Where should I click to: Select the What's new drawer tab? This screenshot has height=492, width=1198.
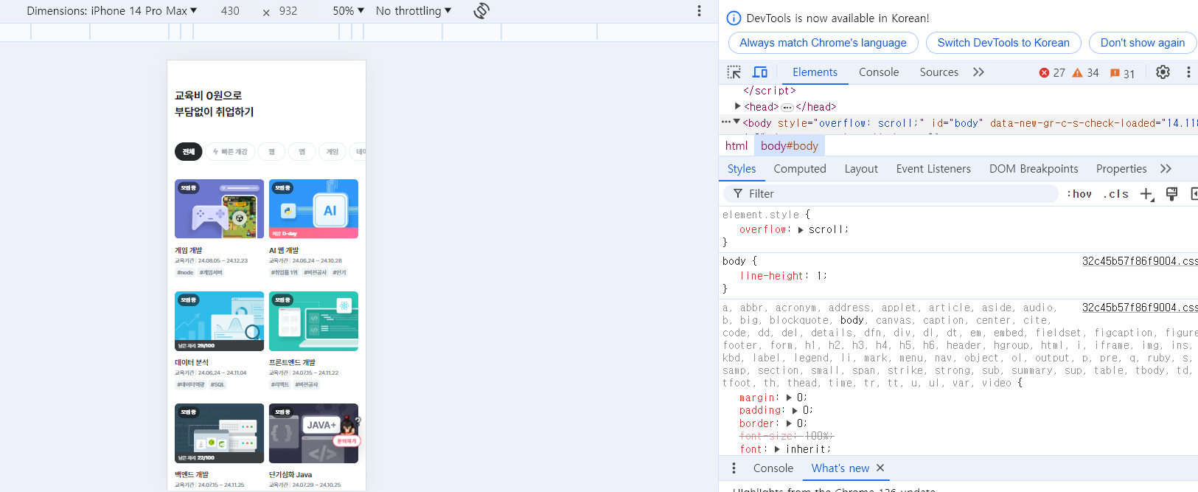click(x=840, y=468)
